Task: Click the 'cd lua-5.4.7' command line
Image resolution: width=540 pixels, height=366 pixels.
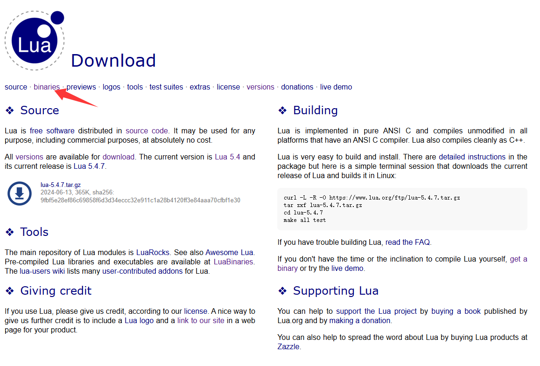Action: [x=303, y=213]
